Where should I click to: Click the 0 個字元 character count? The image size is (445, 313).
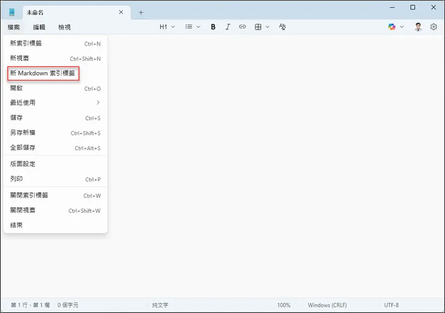tap(68, 305)
